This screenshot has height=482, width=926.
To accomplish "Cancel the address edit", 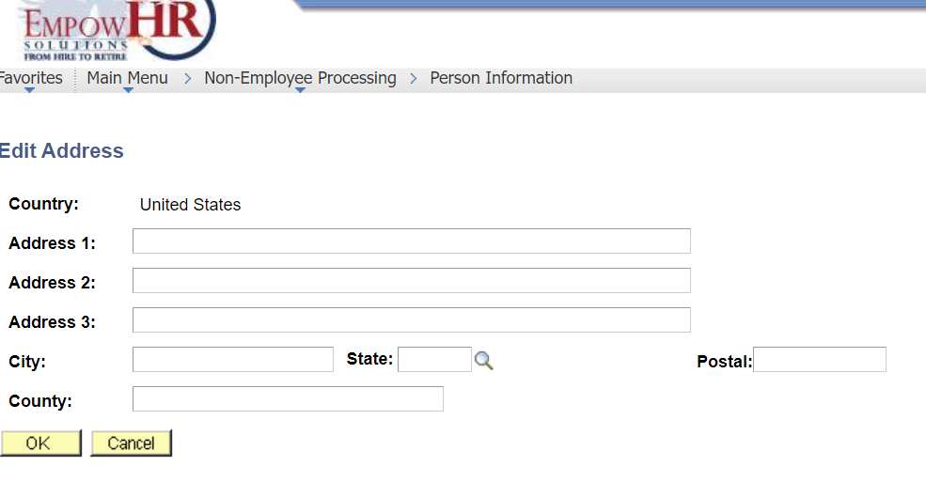I will tap(131, 443).
